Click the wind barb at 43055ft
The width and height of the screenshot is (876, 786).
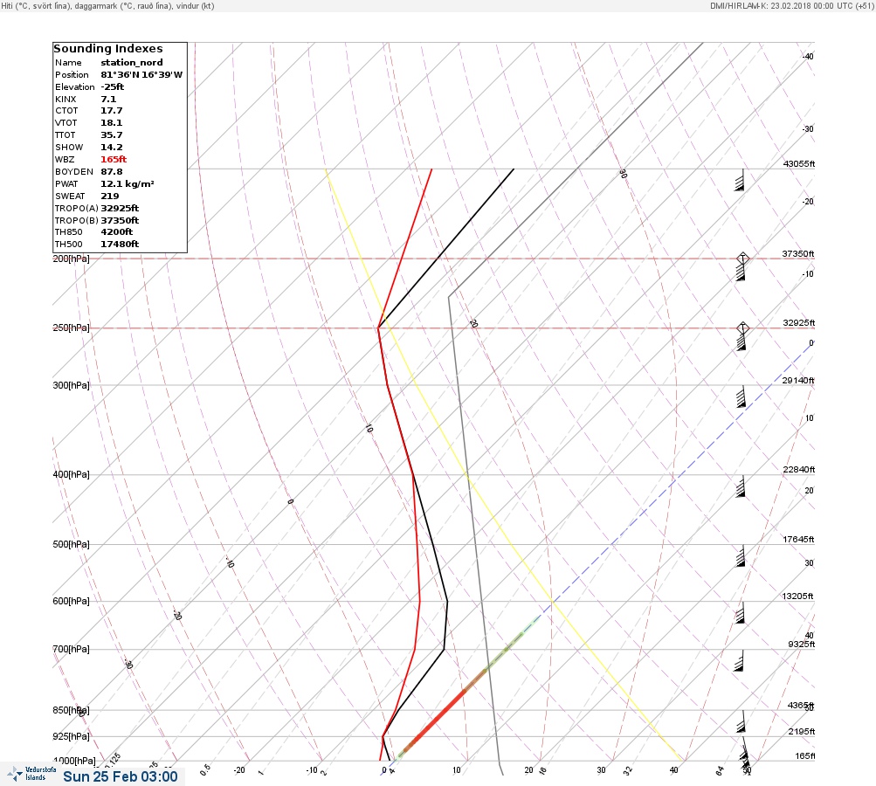(740, 180)
